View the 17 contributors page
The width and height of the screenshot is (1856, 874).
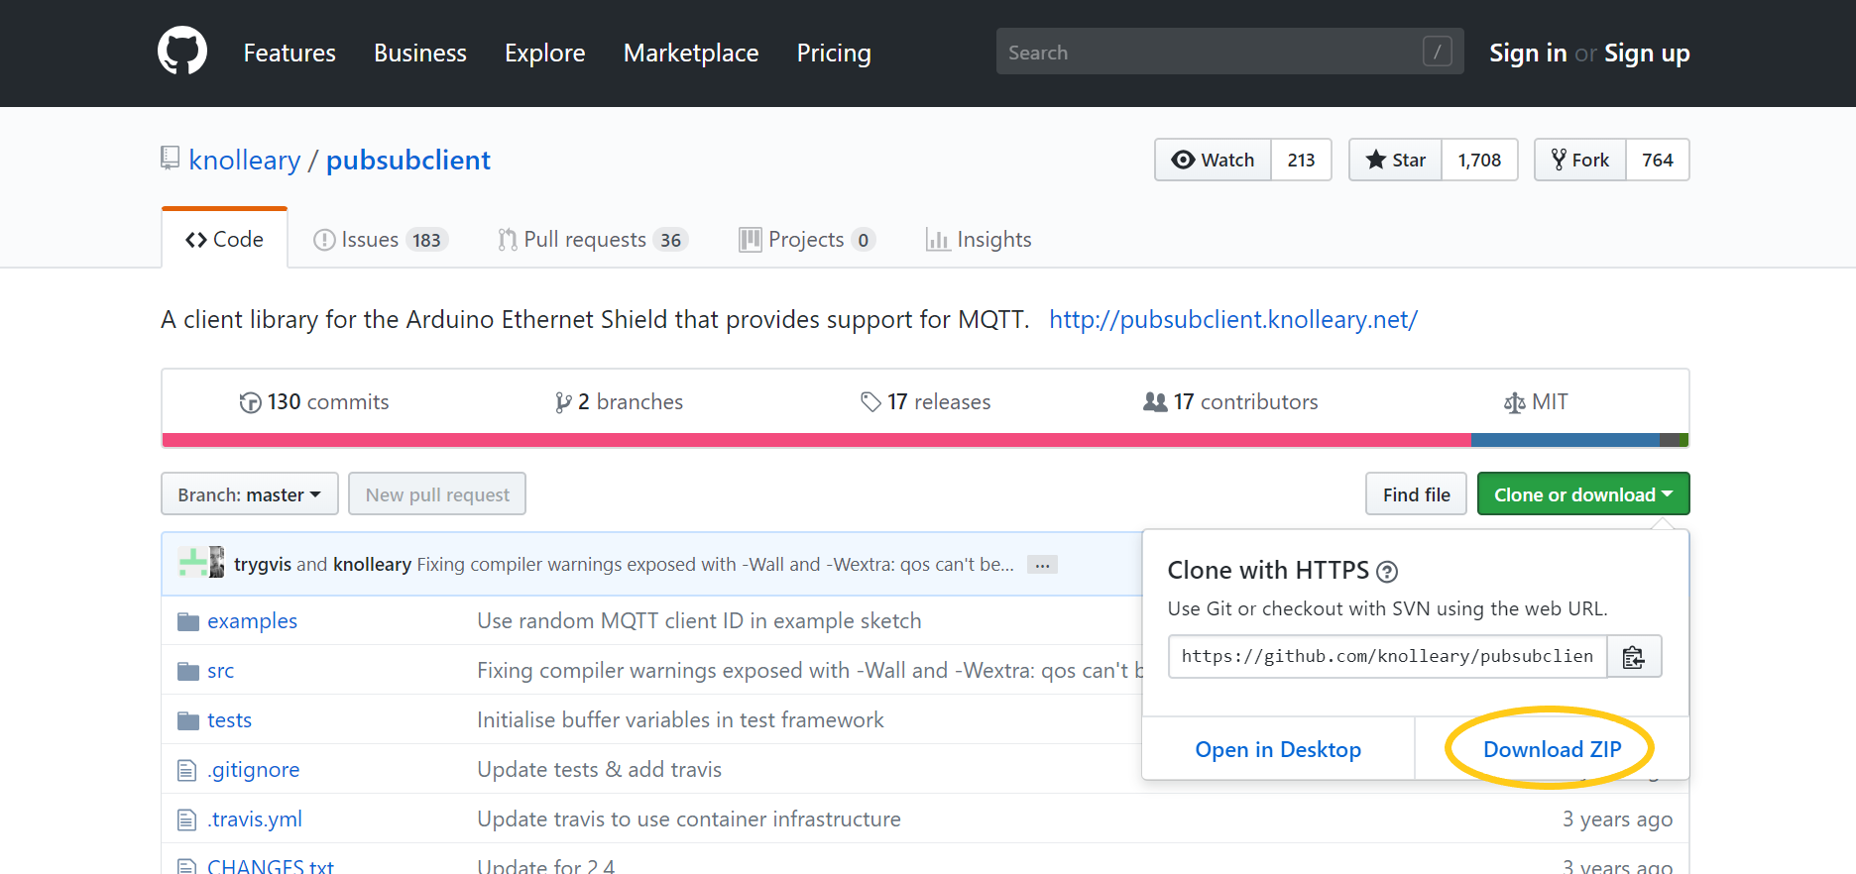click(x=1230, y=401)
